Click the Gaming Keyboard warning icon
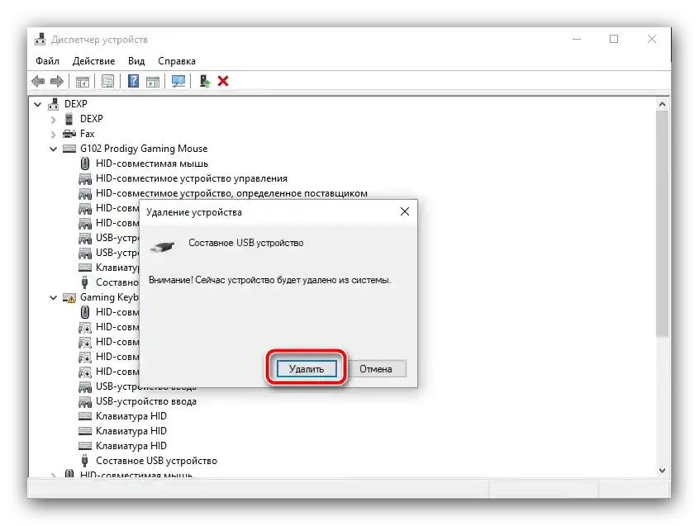 (x=69, y=297)
